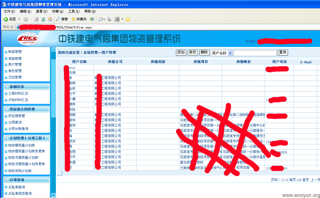Open 合同查询 in the sidebar
320x198 pixels.
[x=15, y=122]
